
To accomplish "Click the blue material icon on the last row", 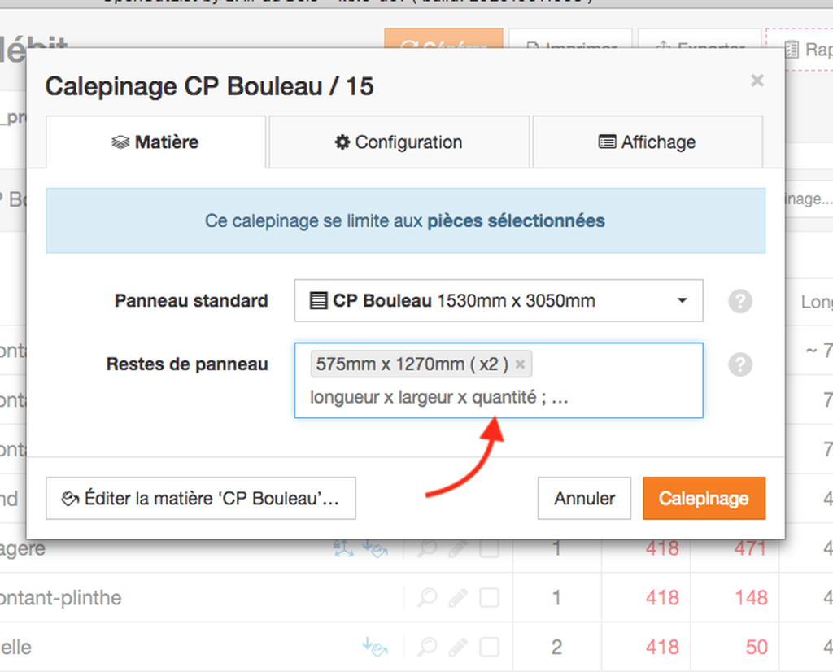I will coord(375,647).
